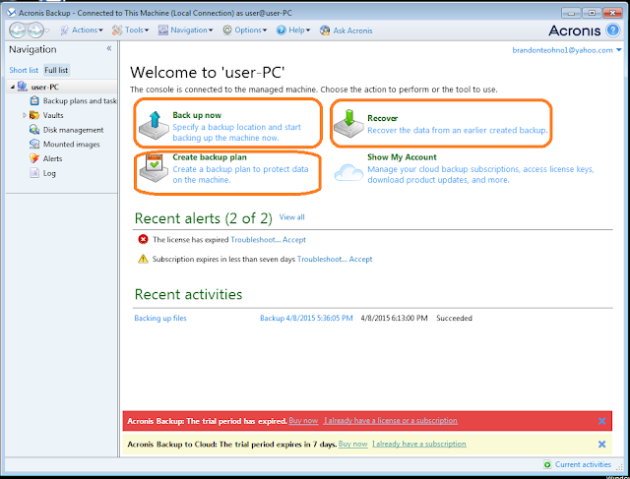
Task: Open Alerts in the navigation tree
Action: pyautogui.click(x=52, y=158)
